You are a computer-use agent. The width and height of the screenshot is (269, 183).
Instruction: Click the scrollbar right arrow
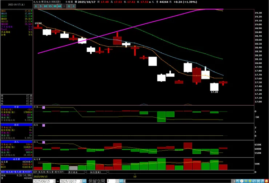click(234, 181)
